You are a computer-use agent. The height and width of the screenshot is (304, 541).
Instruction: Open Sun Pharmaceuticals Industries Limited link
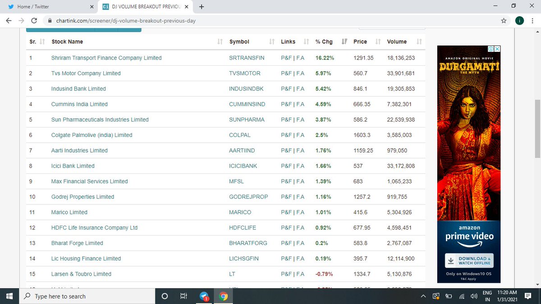pos(100,119)
